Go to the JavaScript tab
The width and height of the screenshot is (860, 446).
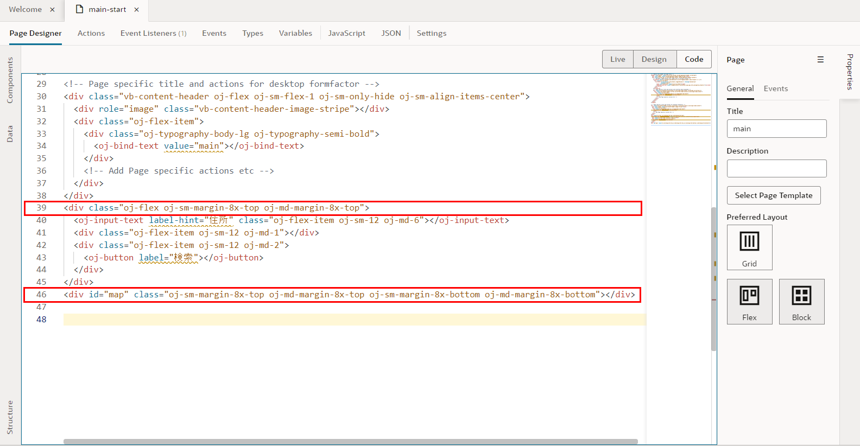tap(346, 33)
